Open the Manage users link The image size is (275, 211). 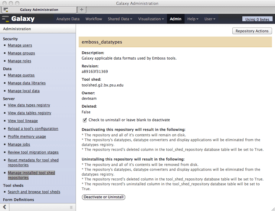20,45
